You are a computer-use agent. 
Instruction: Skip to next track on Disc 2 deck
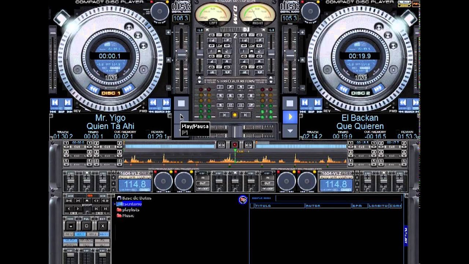click(318, 103)
